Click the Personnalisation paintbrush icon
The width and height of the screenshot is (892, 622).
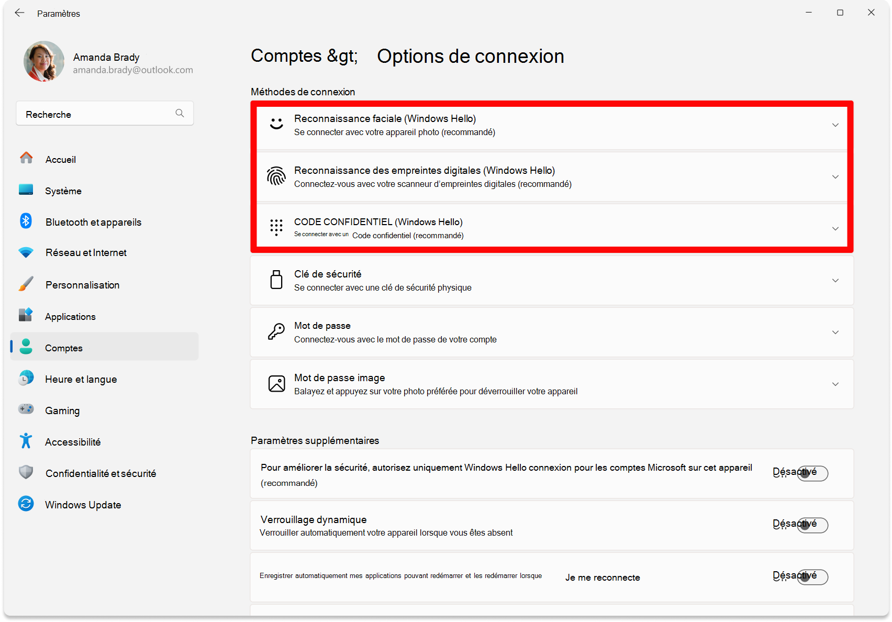[x=26, y=284]
